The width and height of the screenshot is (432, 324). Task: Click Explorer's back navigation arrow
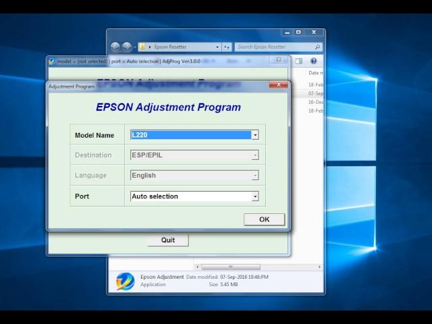coord(115,47)
